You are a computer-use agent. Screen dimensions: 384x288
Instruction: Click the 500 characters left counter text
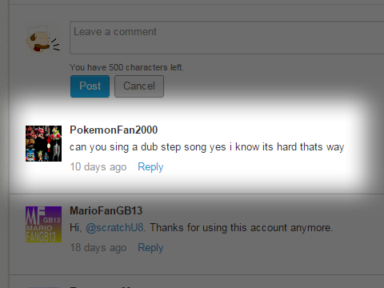point(126,67)
